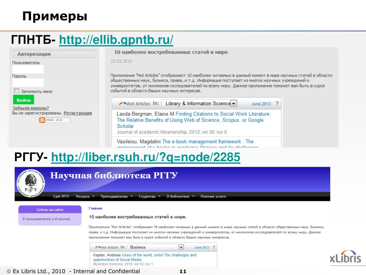366x275 pixels.
Task: Expand the Ресурсы menu arrow
Action: pos(93,197)
